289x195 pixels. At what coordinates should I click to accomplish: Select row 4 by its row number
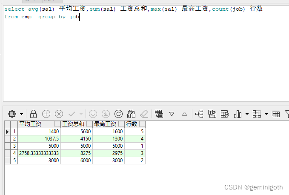14,153
